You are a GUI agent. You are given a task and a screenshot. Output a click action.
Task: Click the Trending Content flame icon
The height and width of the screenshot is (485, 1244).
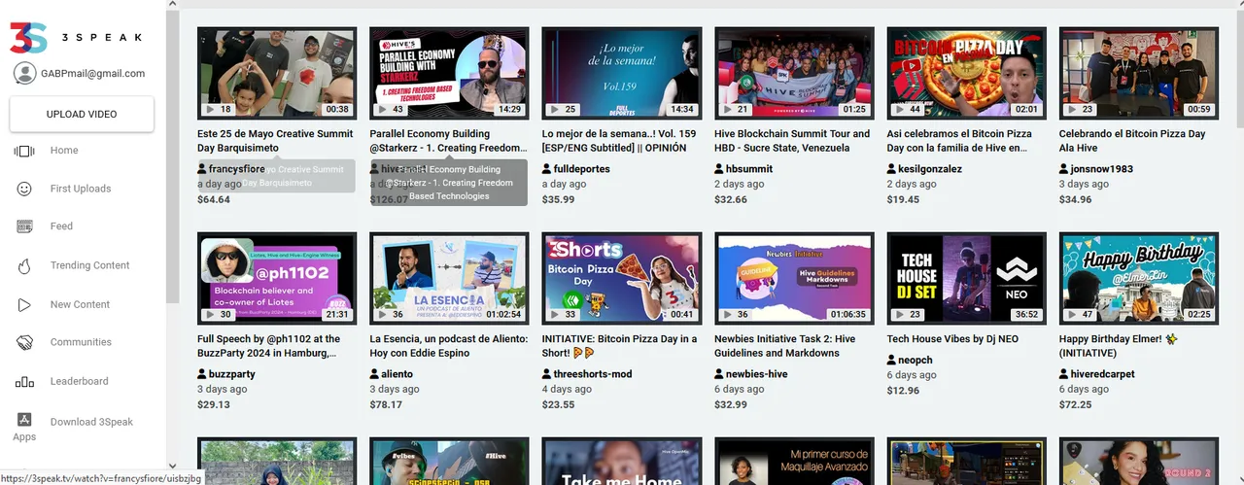(24, 265)
